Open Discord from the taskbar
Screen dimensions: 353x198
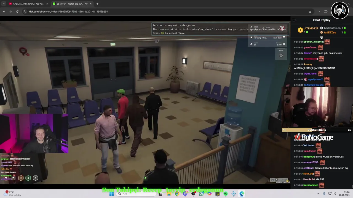(185, 194)
